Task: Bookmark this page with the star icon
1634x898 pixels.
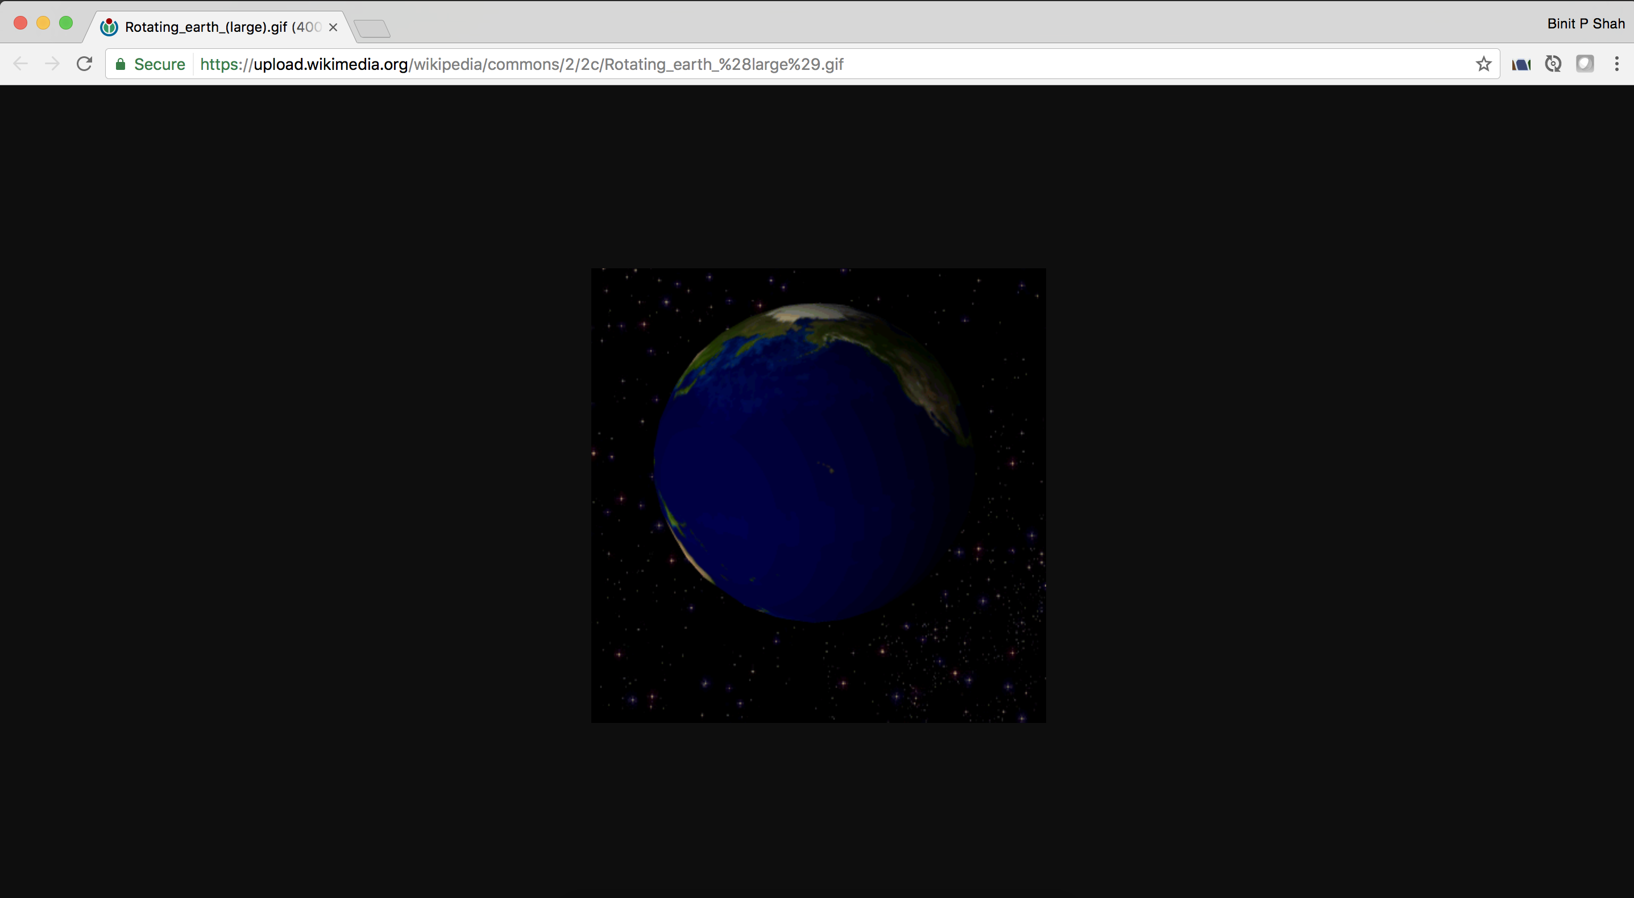Action: [x=1483, y=64]
